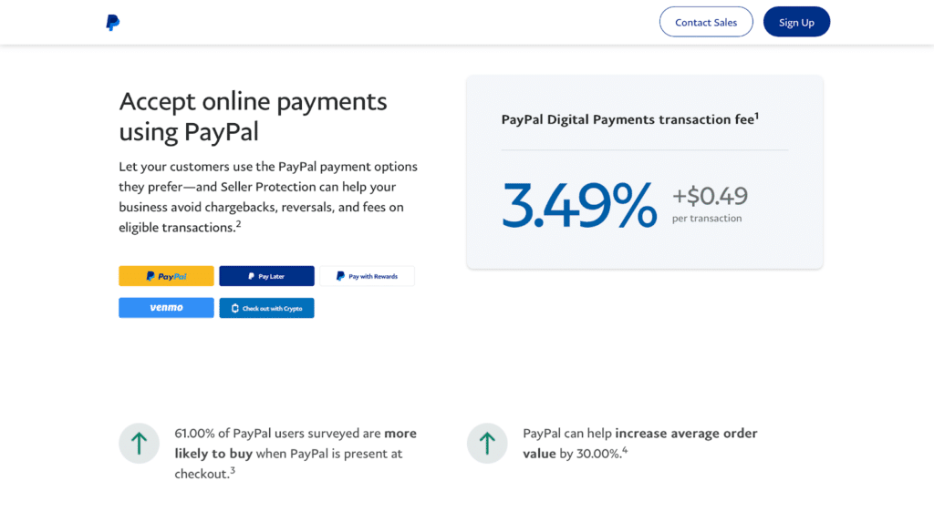
Task: Click the 'PayPal Digital Payments transaction fee' title
Action: click(x=627, y=119)
